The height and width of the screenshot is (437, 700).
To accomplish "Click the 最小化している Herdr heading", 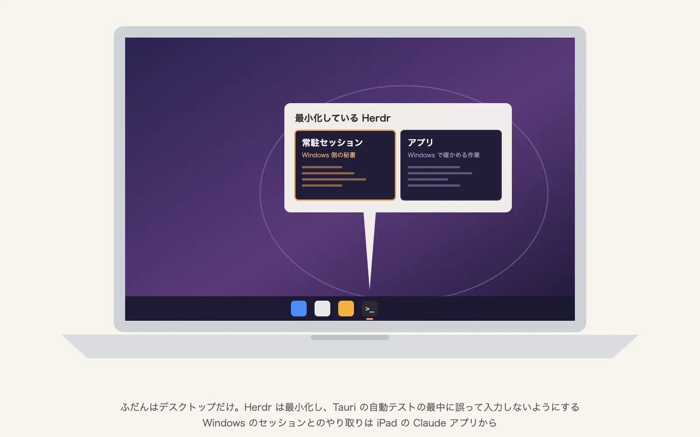I will (343, 118).
